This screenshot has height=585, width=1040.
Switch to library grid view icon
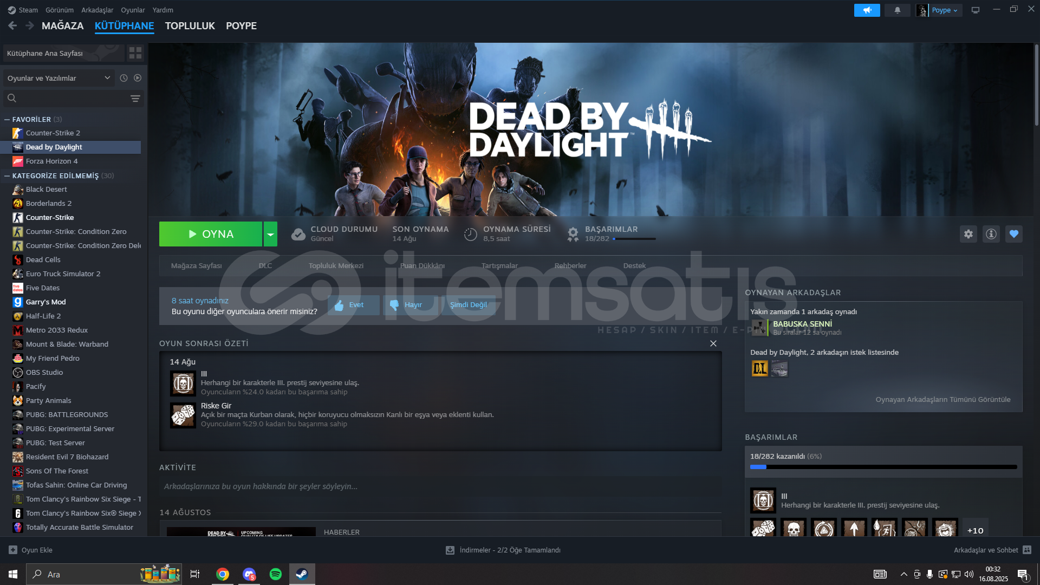135,53
